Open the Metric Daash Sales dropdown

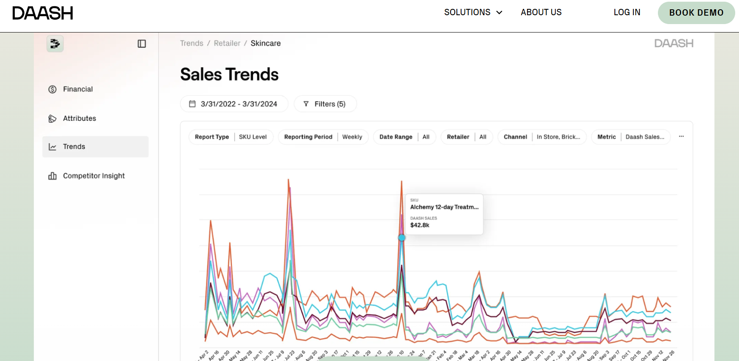click(630, 137)
